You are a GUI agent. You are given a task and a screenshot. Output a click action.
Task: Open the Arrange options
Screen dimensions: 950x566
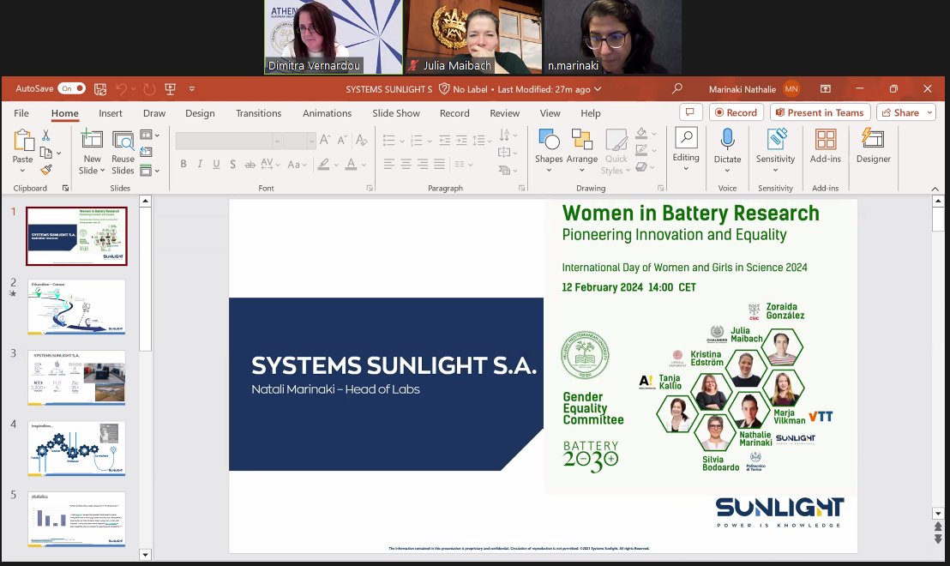click(582, 151)
